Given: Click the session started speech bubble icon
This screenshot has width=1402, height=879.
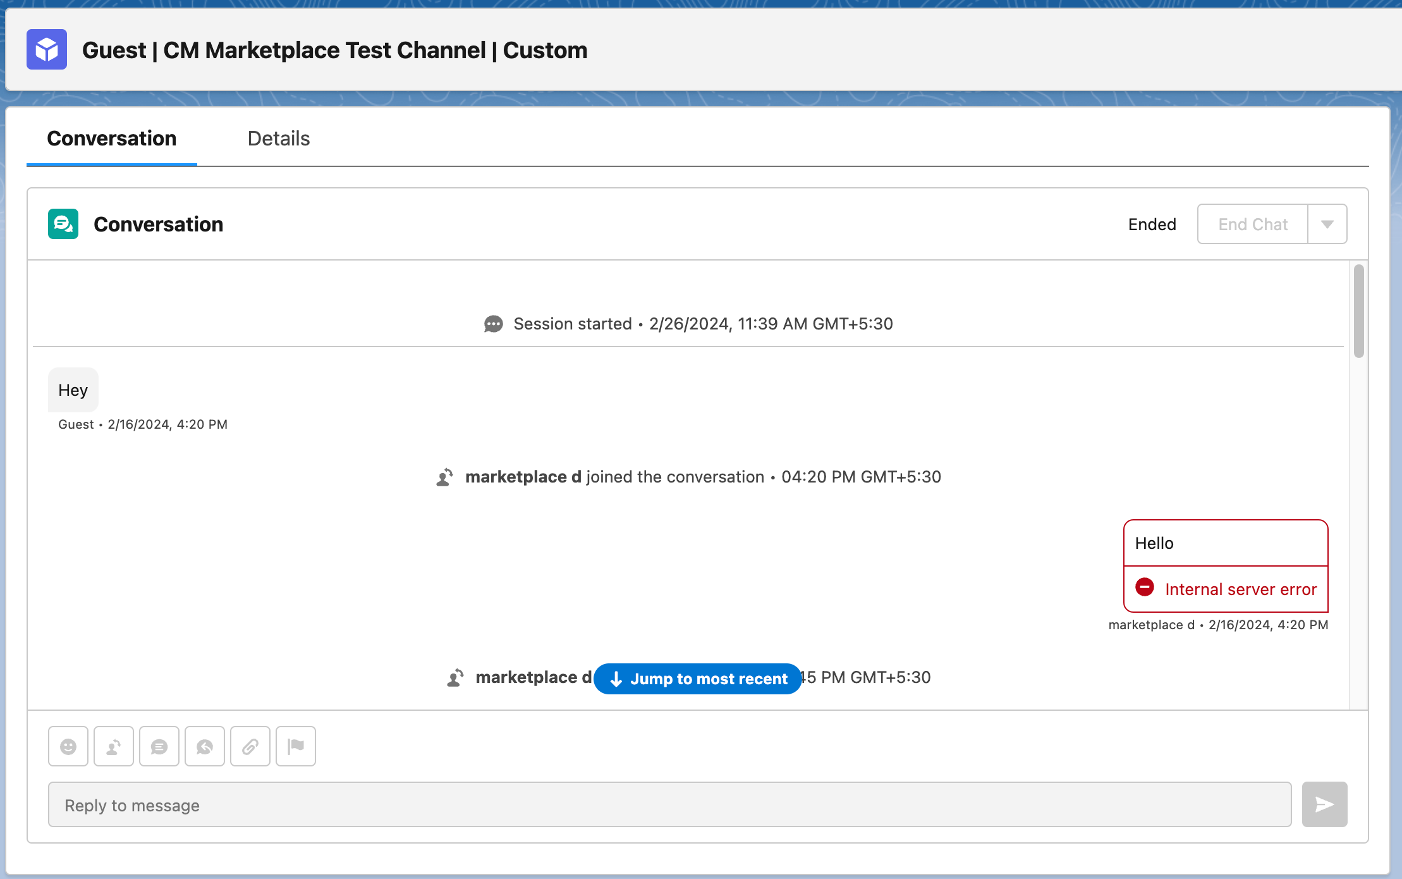Looking at the screenshot, I should coord(494,324).
